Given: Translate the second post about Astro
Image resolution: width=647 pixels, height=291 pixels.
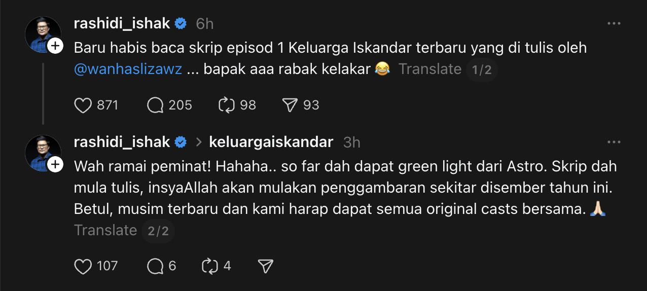Looking at the screenshot, I should click(105, 230).
